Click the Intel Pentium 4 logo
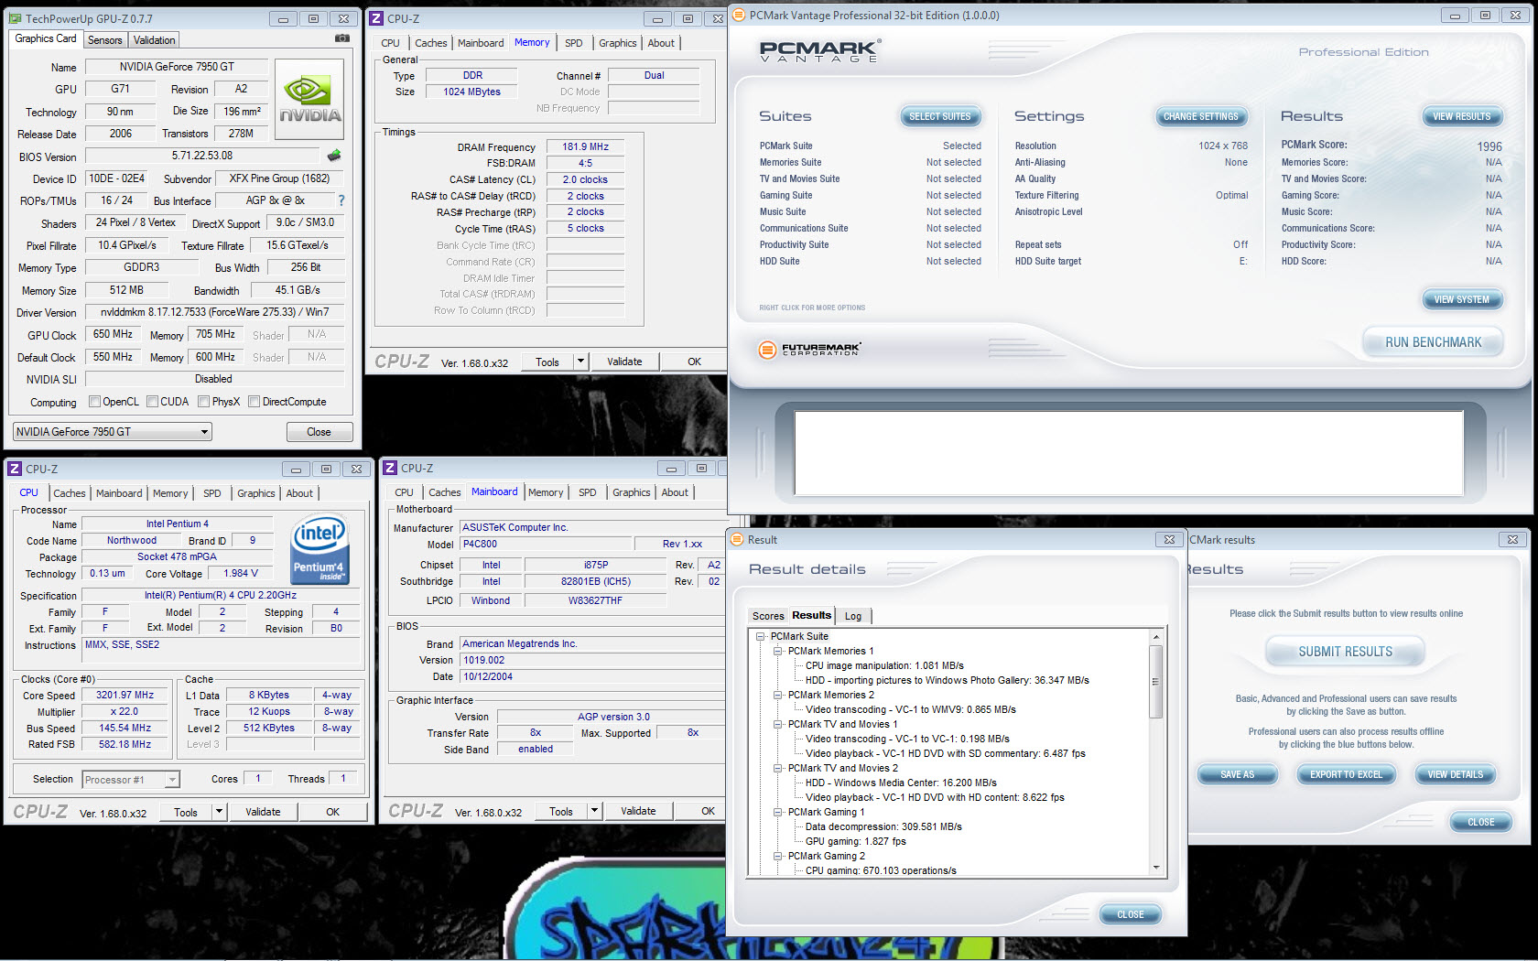This screenshot has width=1538, height=961. pyautogui.click(x=319, y=549)
